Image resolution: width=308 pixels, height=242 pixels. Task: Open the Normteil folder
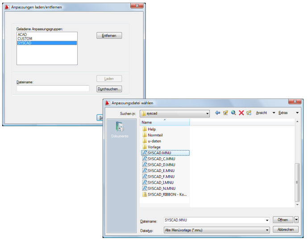153,135
